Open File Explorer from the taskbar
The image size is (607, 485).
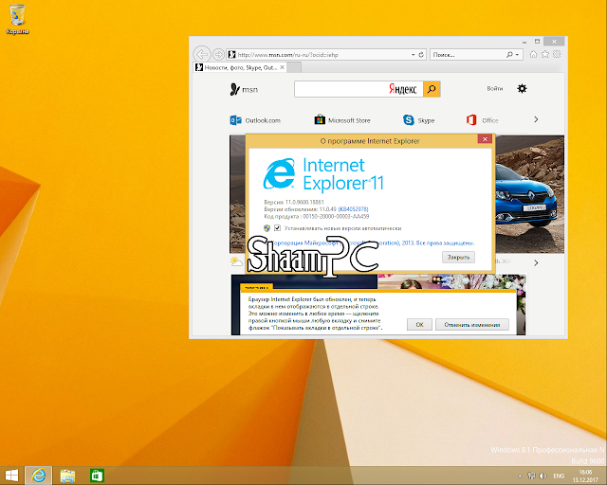(x=67, y=476)
